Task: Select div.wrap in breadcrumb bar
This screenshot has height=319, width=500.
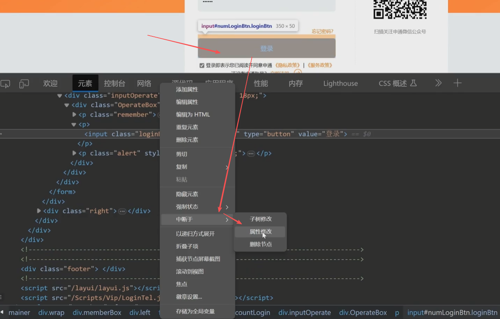Action: pyautogui.click(x=51, y=313)
